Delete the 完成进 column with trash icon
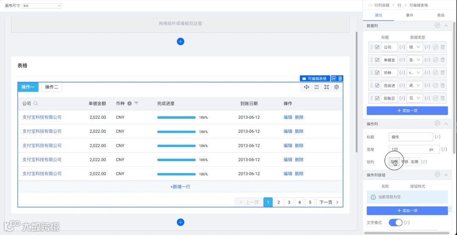 [443, 86]
